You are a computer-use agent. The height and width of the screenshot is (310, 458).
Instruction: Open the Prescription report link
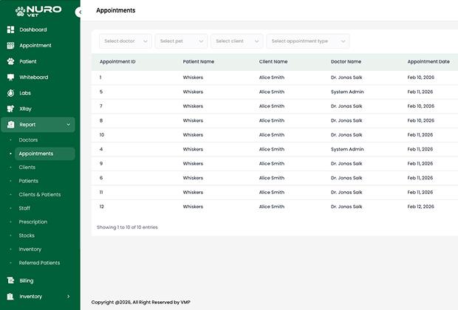click(x=33, y=222)
